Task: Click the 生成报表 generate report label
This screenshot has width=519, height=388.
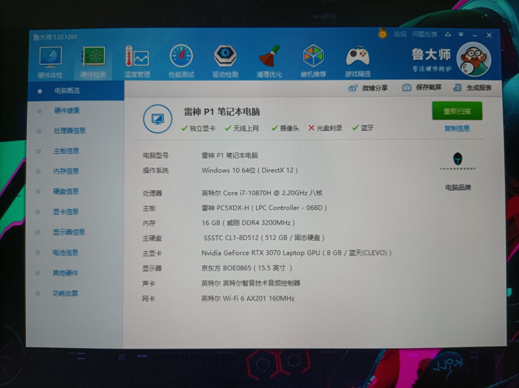Action: coord(479,88)
